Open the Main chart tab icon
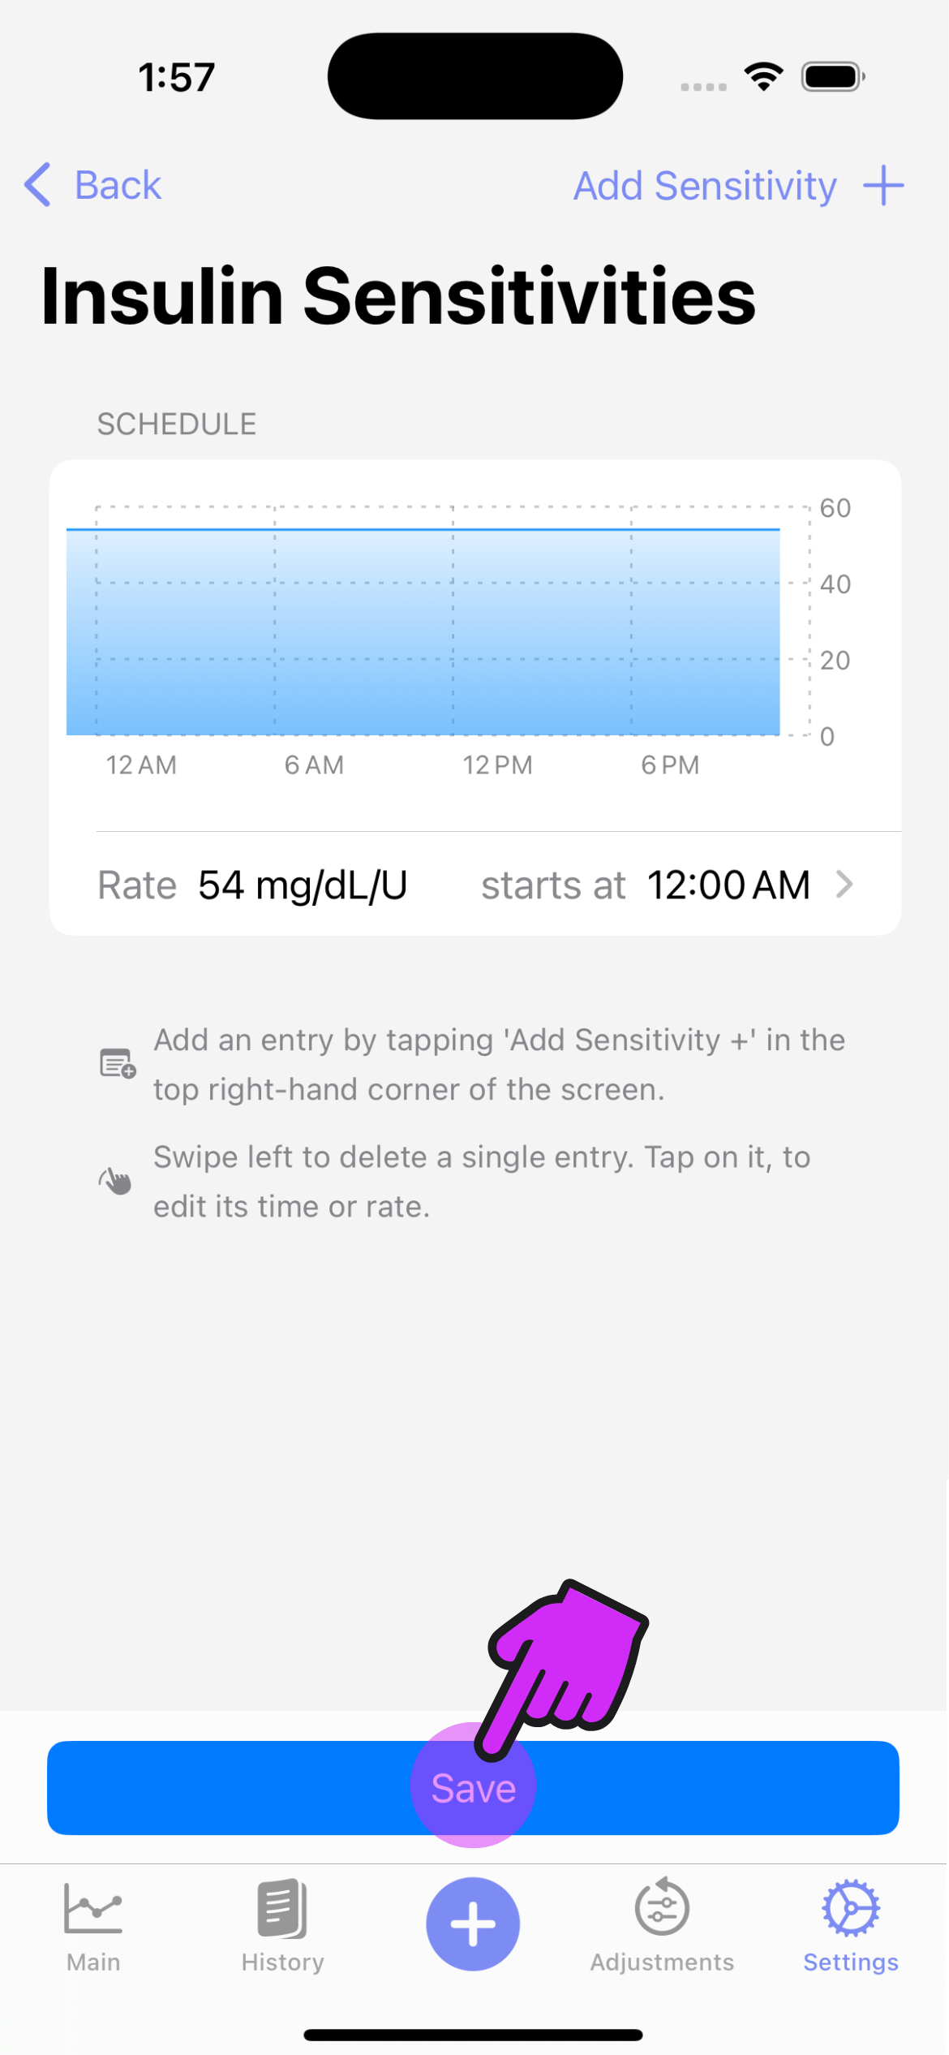The height and width of the screenshot is (2055, 949). [93, 1908]
